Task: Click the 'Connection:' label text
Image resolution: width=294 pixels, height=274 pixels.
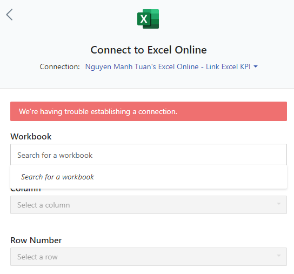Action: tap(60, 66)
